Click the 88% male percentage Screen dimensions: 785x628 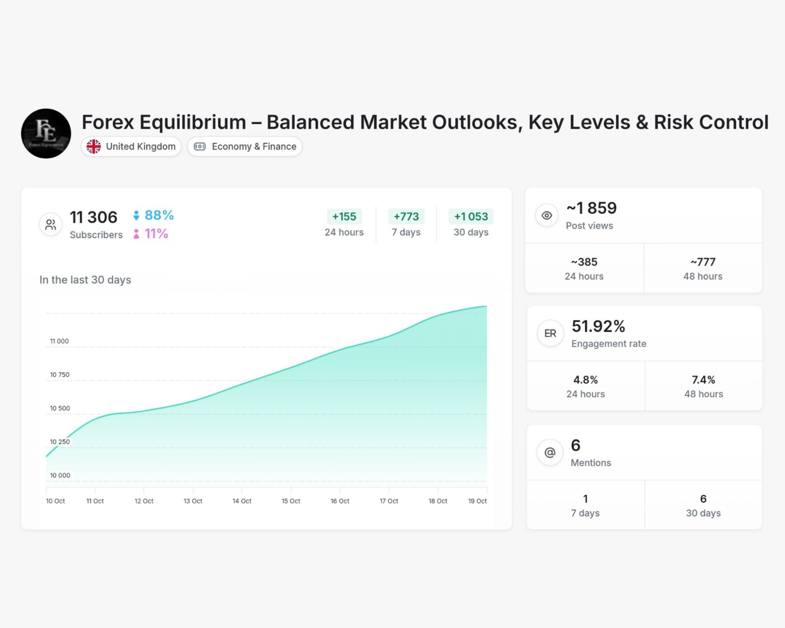pyautogui.click(x=159, y=215)
